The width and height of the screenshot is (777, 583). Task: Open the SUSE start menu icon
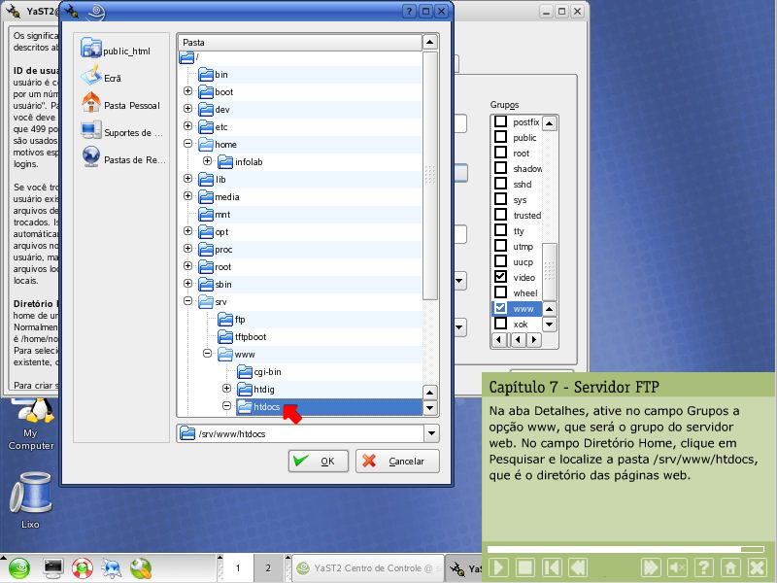19,567
